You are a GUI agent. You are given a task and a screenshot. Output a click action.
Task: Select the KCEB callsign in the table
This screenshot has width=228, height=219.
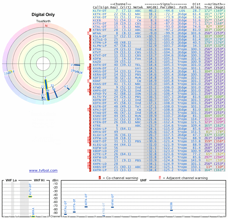click(97, 20)
